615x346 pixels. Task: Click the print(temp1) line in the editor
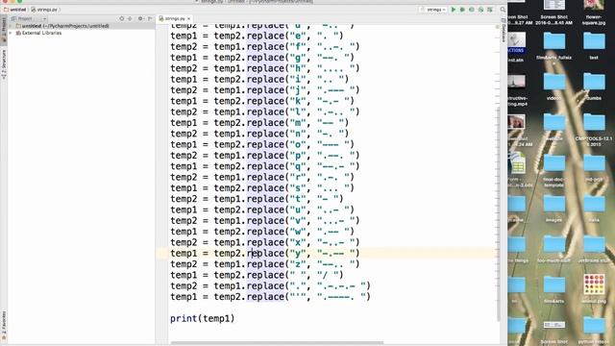click(203, 318)
